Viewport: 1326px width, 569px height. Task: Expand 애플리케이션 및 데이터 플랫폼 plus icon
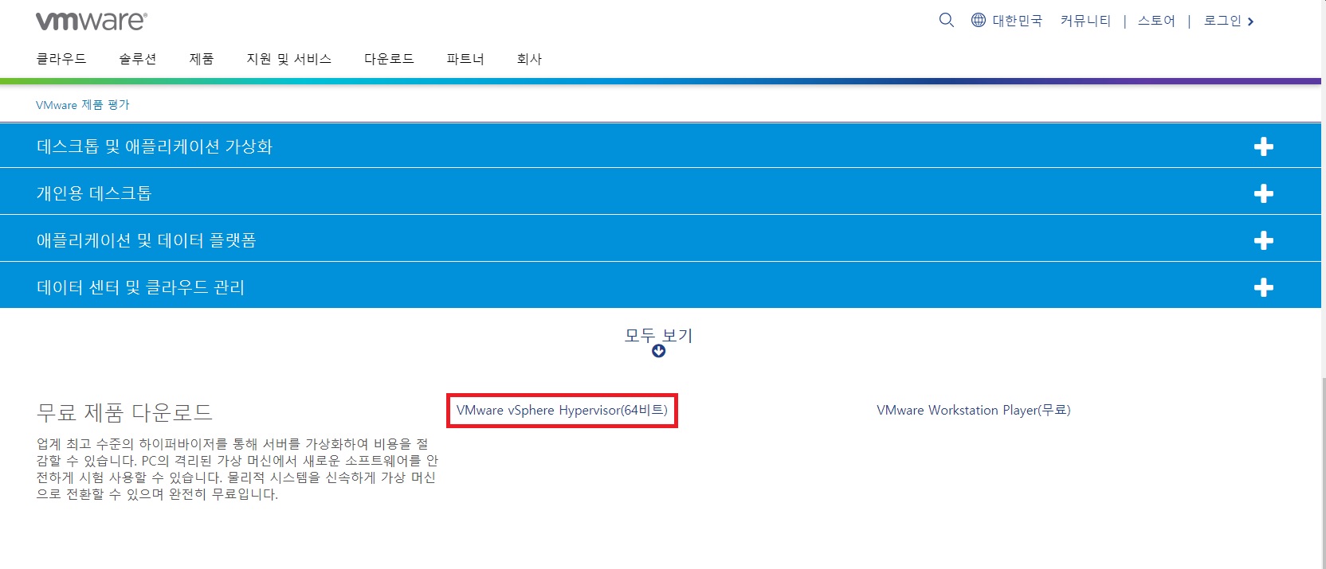tap(1263, 240)
